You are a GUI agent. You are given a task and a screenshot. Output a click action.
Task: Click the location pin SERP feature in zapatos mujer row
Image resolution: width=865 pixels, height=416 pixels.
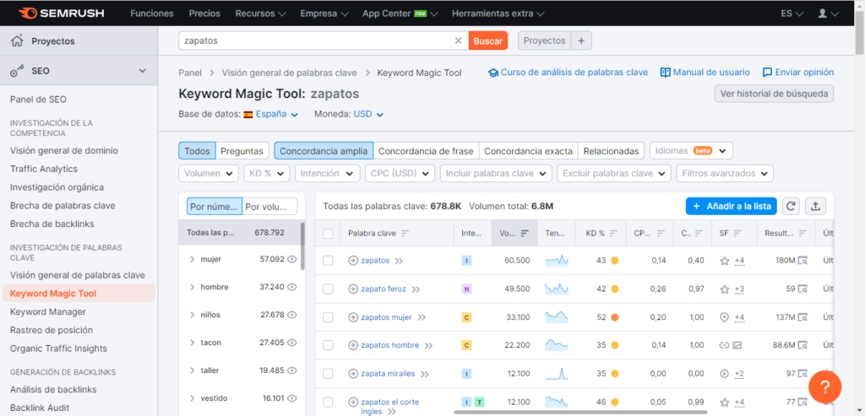[725, 317]
